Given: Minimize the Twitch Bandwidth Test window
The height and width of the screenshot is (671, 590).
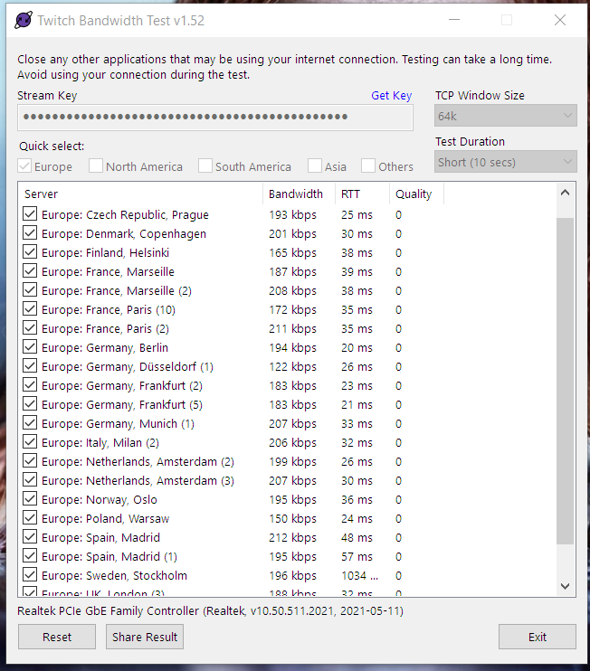Looking at the screenshot, I should [x=454, y=20].
